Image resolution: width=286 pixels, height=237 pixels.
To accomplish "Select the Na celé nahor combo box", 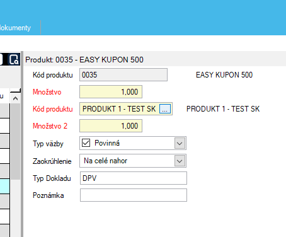I will pos(133,161).
